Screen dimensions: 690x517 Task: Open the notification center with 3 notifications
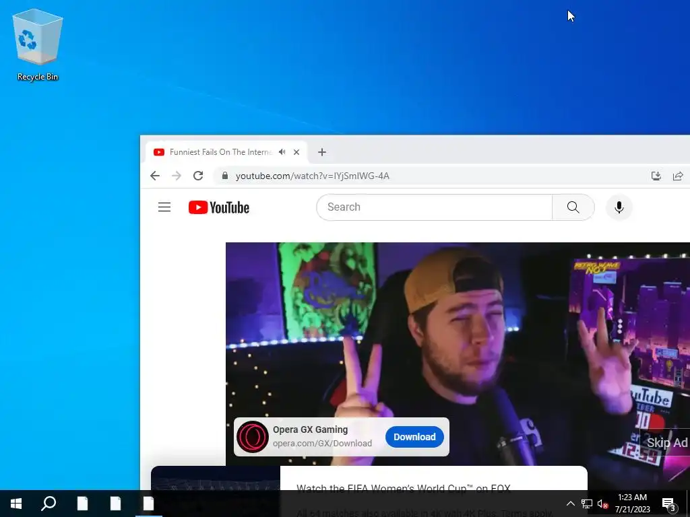[x=669, y=504]
